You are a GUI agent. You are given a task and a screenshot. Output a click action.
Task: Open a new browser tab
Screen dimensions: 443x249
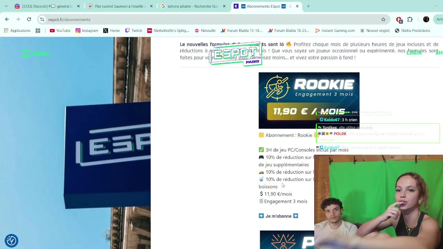coord(308,6)
